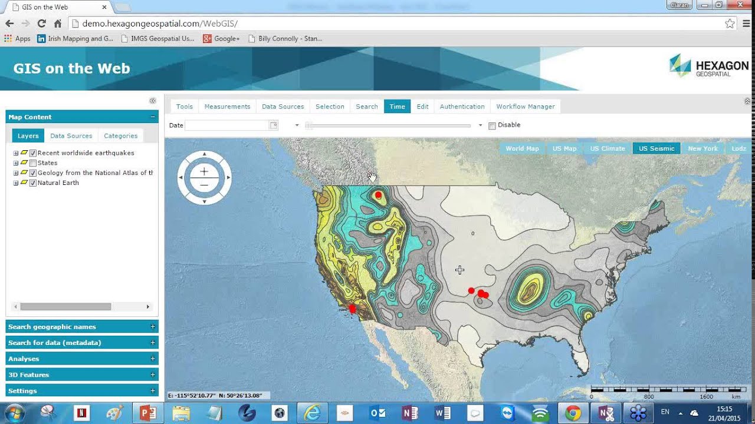Screen dimensions: 755x424
Task: Expand the 3D Features panel
Action: tap(153, 375)
